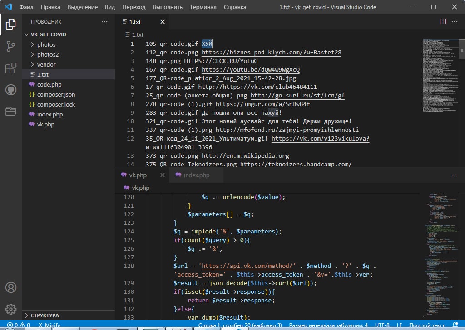465x330 pixels.
Task: Click cursor position Строка 1 in status bar
Action: pyautogui.click(x=240, y=325)
